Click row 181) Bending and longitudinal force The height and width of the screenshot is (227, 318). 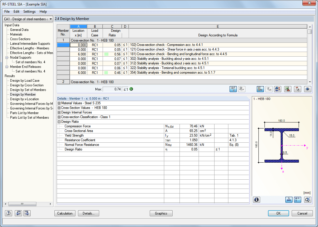click(182, 54)
